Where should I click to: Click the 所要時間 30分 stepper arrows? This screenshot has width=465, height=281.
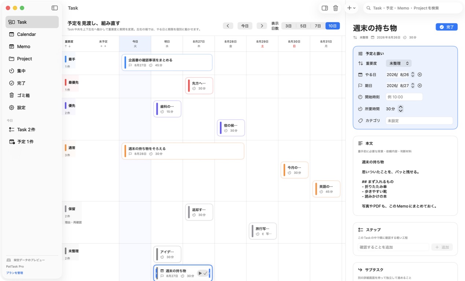(401, 109)
